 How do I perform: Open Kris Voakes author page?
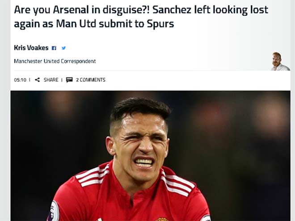coord(31,48)
